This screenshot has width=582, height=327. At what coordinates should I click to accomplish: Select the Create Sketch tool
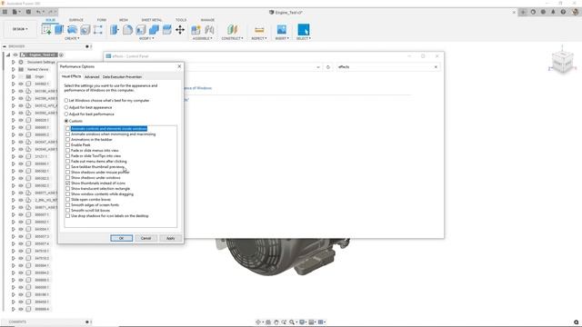click(46, 29)
